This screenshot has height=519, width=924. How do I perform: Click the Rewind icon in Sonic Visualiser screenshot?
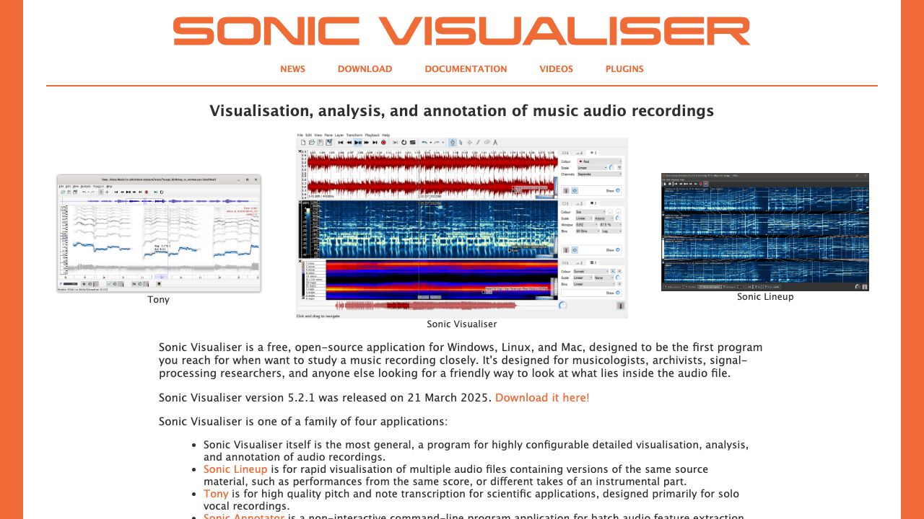349,143
